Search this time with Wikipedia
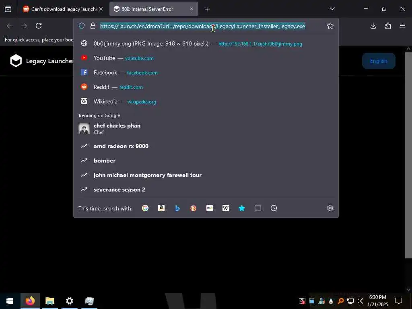Image resolution: width=412 pixels, height=309 pixels. 226,208
